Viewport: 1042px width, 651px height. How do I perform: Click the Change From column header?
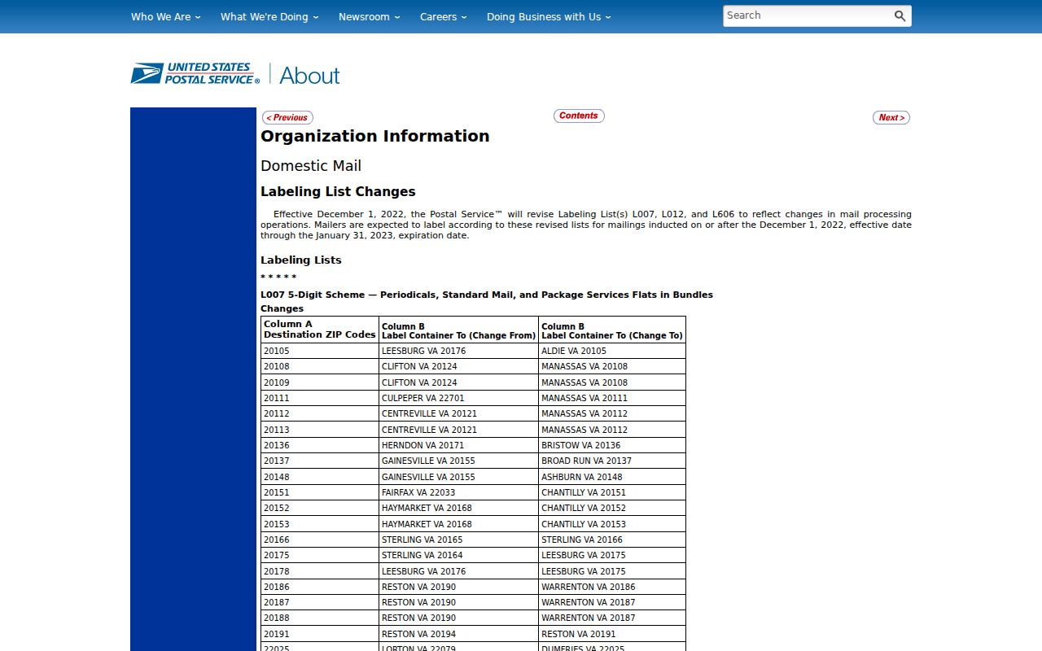pos(458,330)
